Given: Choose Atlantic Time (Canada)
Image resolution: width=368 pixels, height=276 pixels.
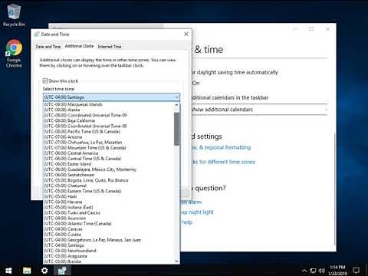Looking at the screenshot, I should click(x=109, y=223).
